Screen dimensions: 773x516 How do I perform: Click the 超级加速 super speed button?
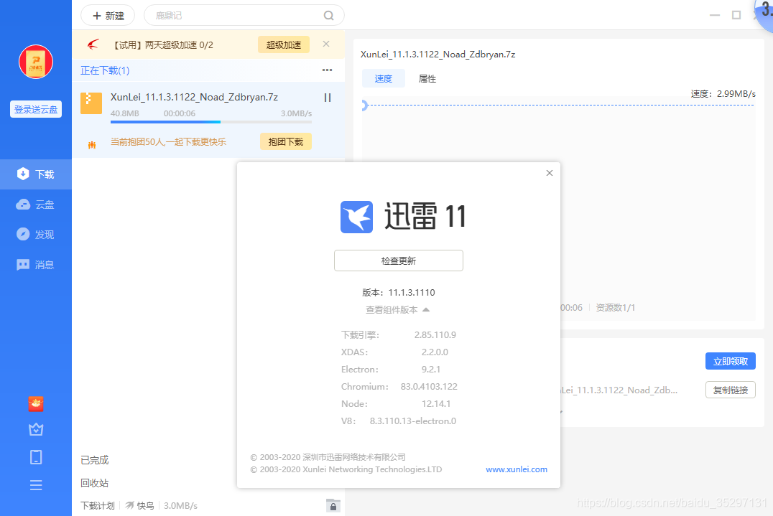tap(284, 44)
